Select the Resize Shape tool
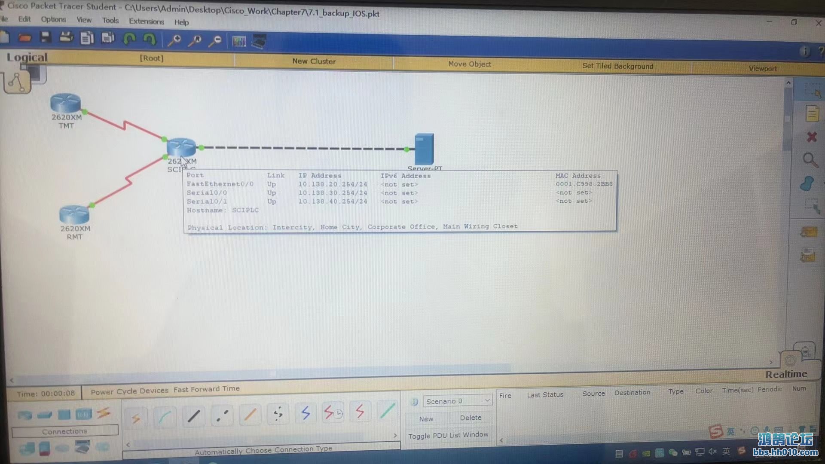825x464 pixels. coord(812,206)
